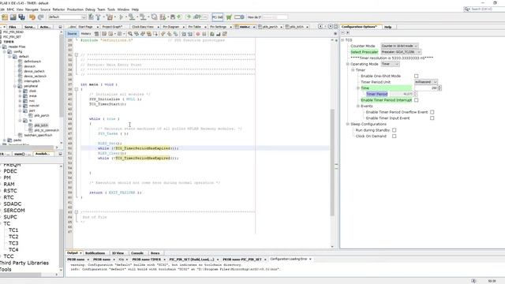Increment the Time value stepper
Viewport: 505px width, 284px height.
coord(440,87)
